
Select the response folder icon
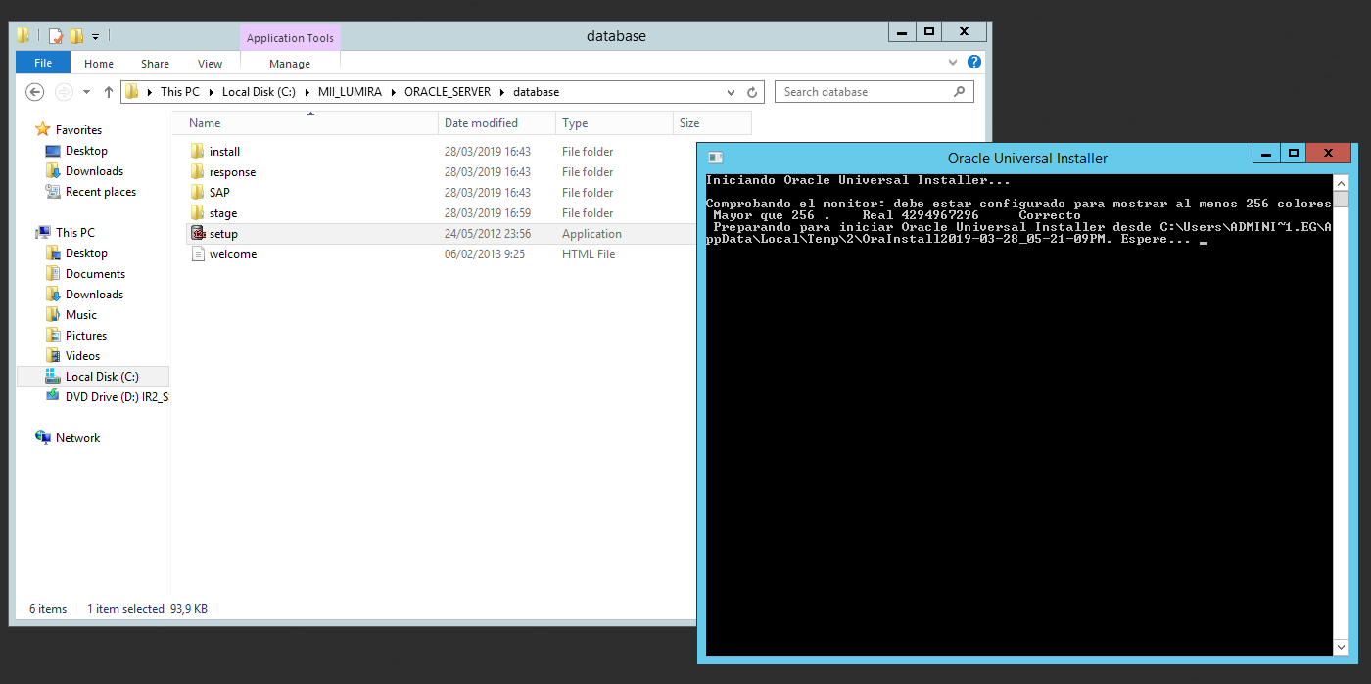coord(197,172)
